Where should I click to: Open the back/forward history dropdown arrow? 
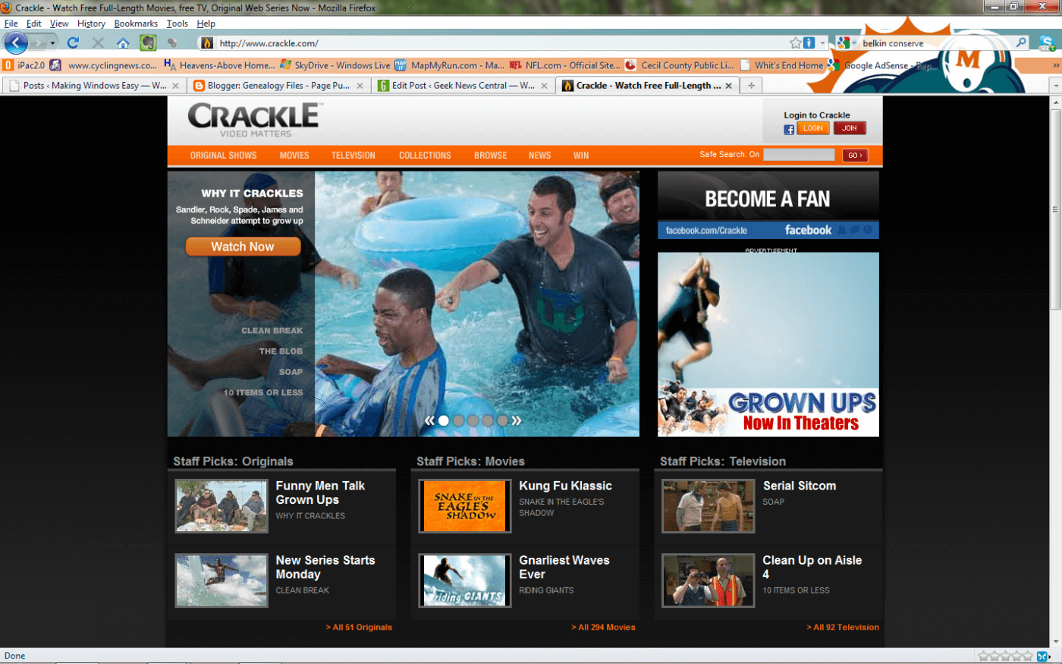[52, 43]
